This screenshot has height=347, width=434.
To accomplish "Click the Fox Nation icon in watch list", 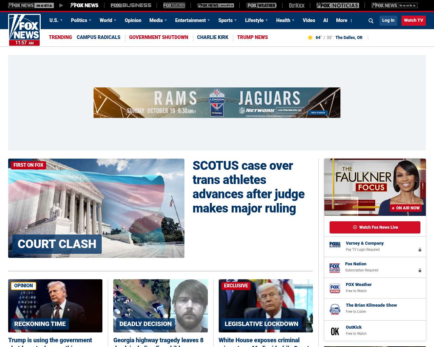I will tap(335, 268).
